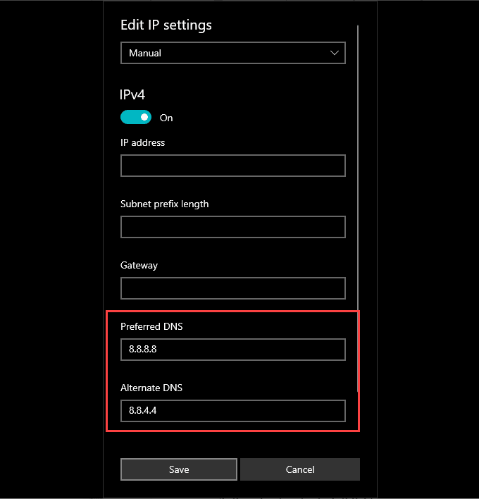The height and width of the screenshot is (499, 479).
Task: Cancel editing IP settings
Action: (300, 469)
